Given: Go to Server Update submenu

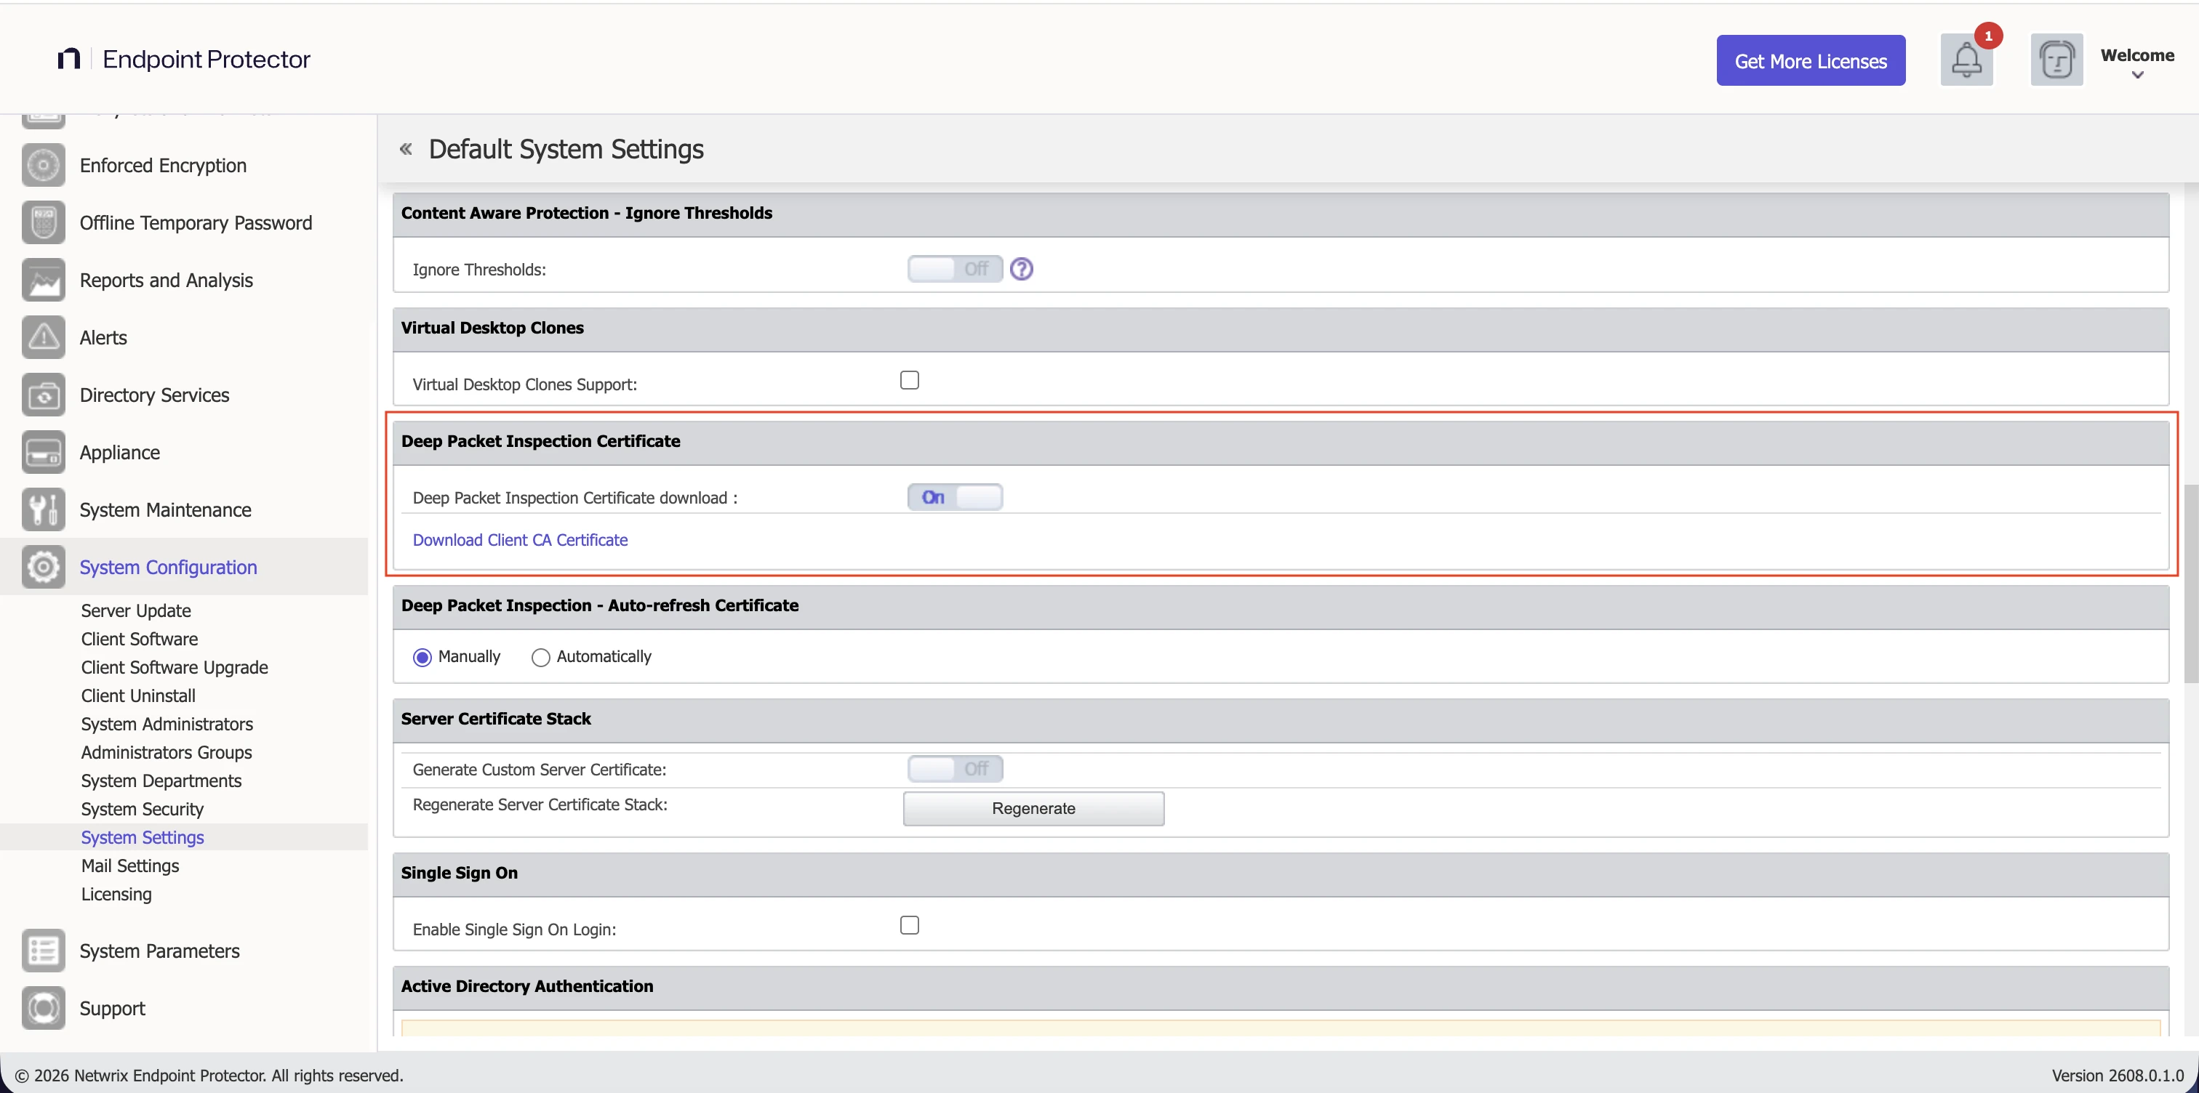Looking at the screenshot, I should [136, 611].
